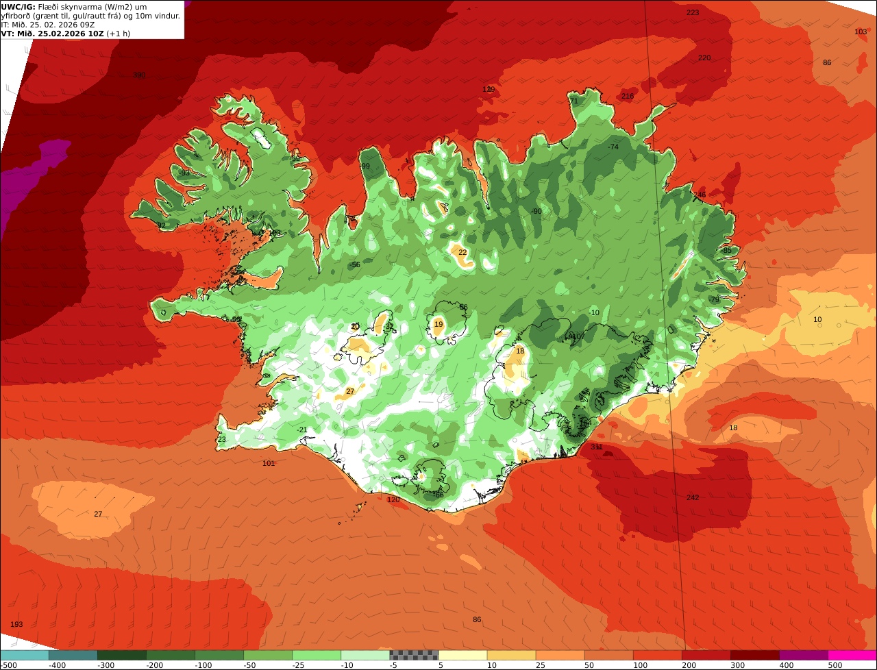
Task: Pick the dark maroon swatch between 300 and 400
Action: (754, 655)
